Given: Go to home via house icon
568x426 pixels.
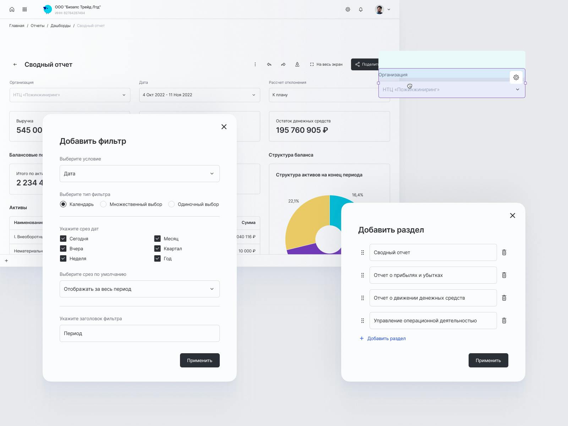Looking at the screenshot, I should click(x=12, y=10).
